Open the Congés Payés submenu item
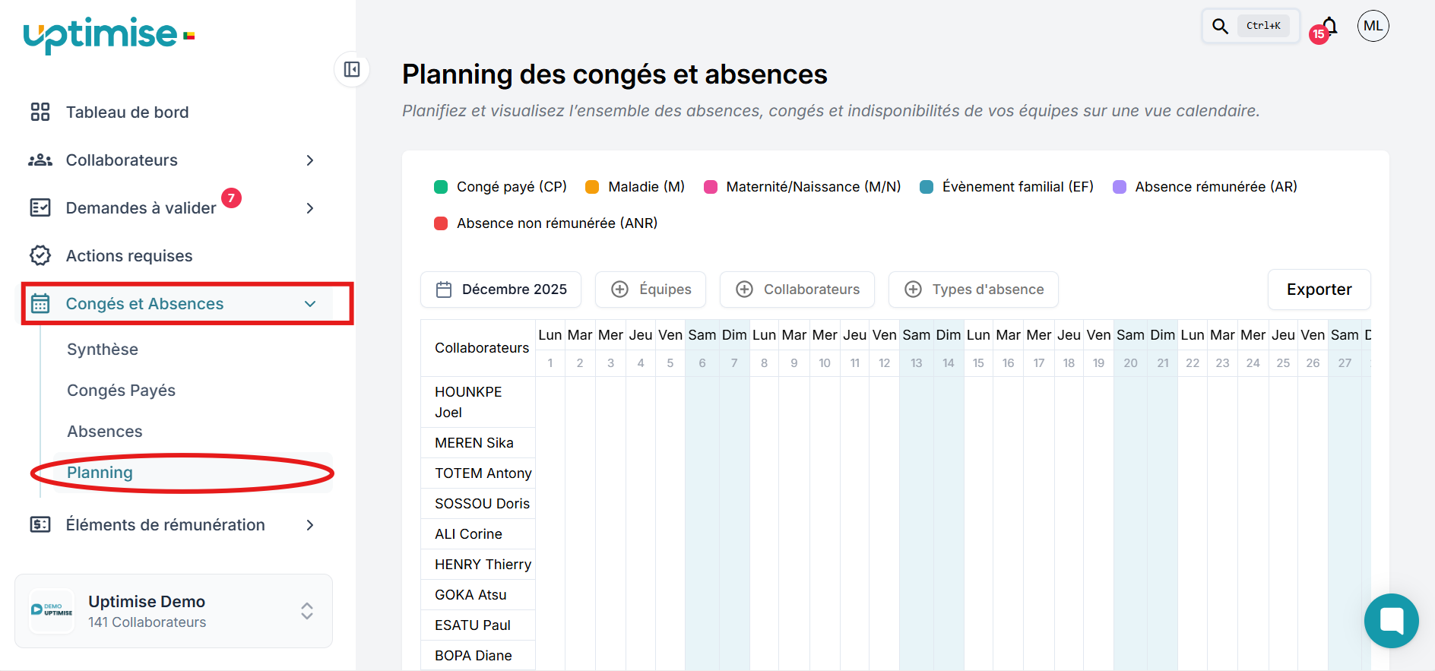 (121, 391)
